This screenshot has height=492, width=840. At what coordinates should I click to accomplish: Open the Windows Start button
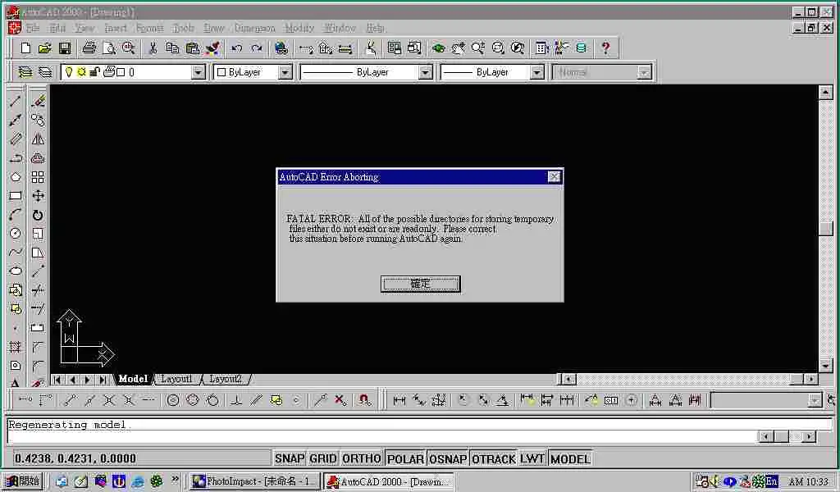pyautogui.click(x=22, y=481)
